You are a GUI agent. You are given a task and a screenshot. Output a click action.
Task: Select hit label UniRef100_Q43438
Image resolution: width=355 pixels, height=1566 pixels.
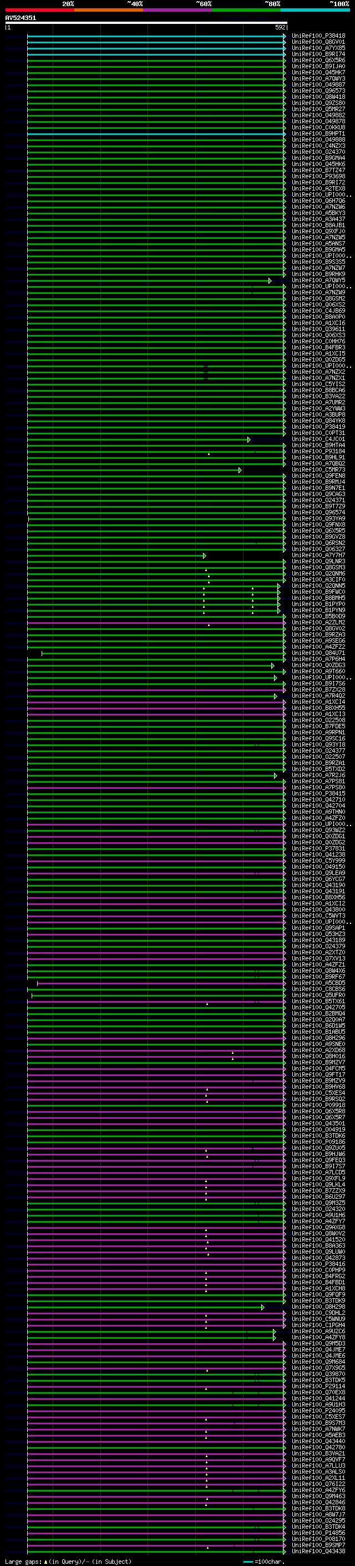[318, 1551]
